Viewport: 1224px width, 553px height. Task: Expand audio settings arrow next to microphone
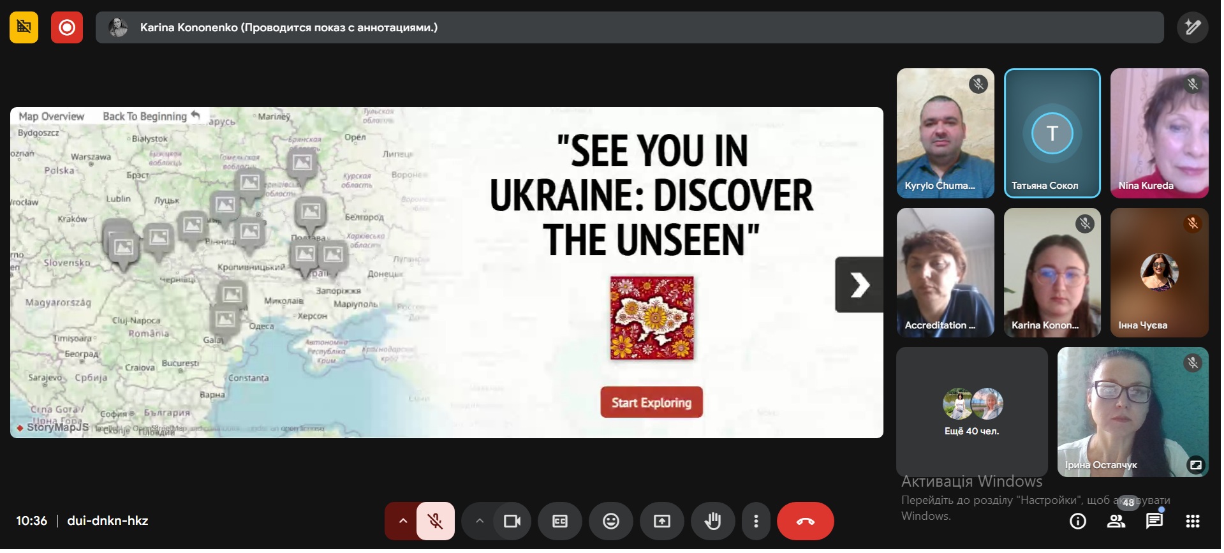point(402,522)
